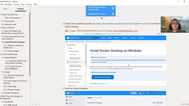Click the Search the docs field in screenshot

pyautogui.click(x=89, y=38)
